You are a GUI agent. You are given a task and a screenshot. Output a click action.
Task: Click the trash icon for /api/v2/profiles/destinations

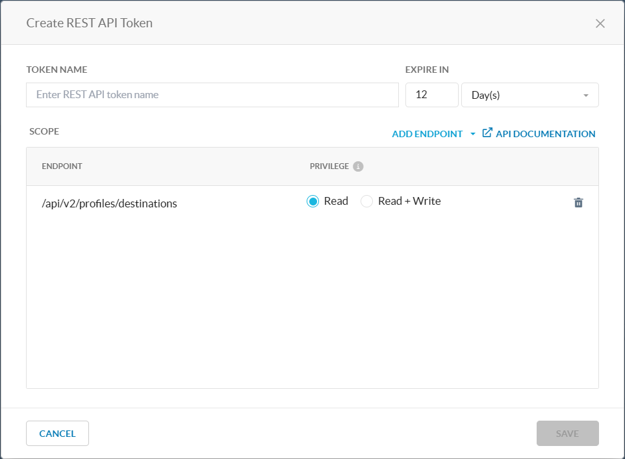[578, 202]
